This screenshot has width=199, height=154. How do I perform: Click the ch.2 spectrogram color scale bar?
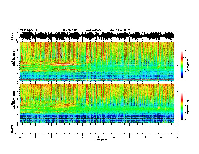182,106
